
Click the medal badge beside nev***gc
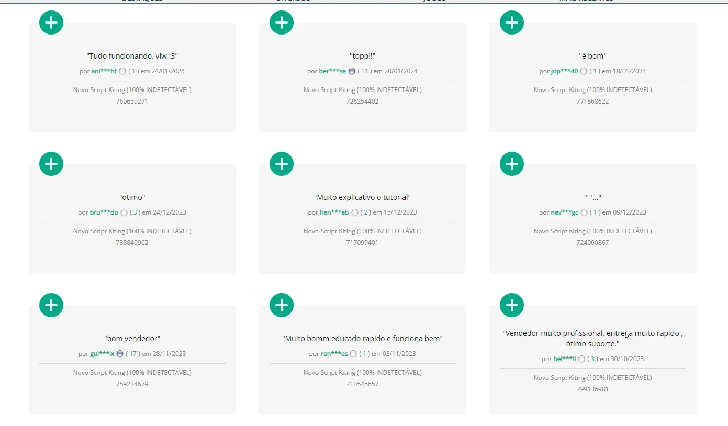[x=584, y=212]
